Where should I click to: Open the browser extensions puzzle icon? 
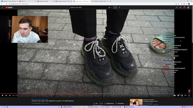tap(184, 4)
